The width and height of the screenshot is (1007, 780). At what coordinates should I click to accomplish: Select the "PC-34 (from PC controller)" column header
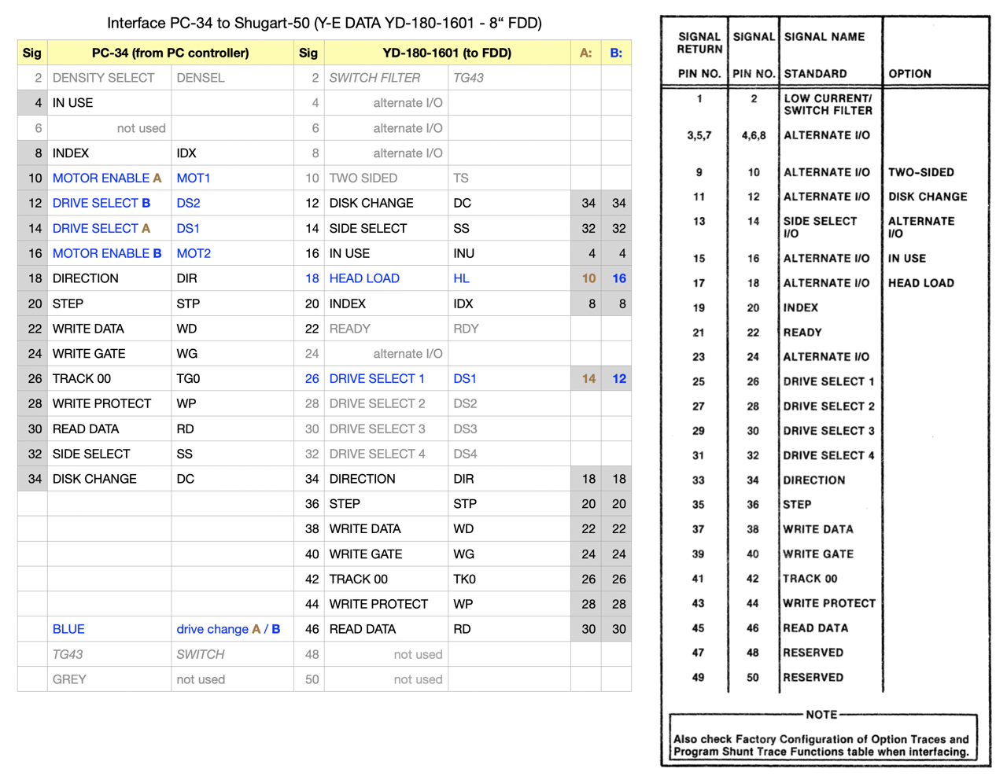[x=170, y=53]
